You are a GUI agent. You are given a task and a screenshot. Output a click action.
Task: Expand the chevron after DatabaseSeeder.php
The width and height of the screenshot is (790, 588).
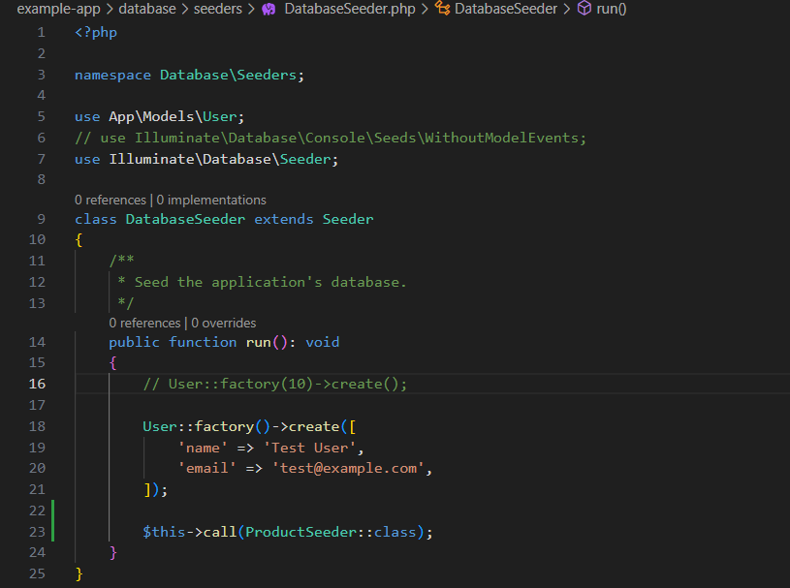425,9
